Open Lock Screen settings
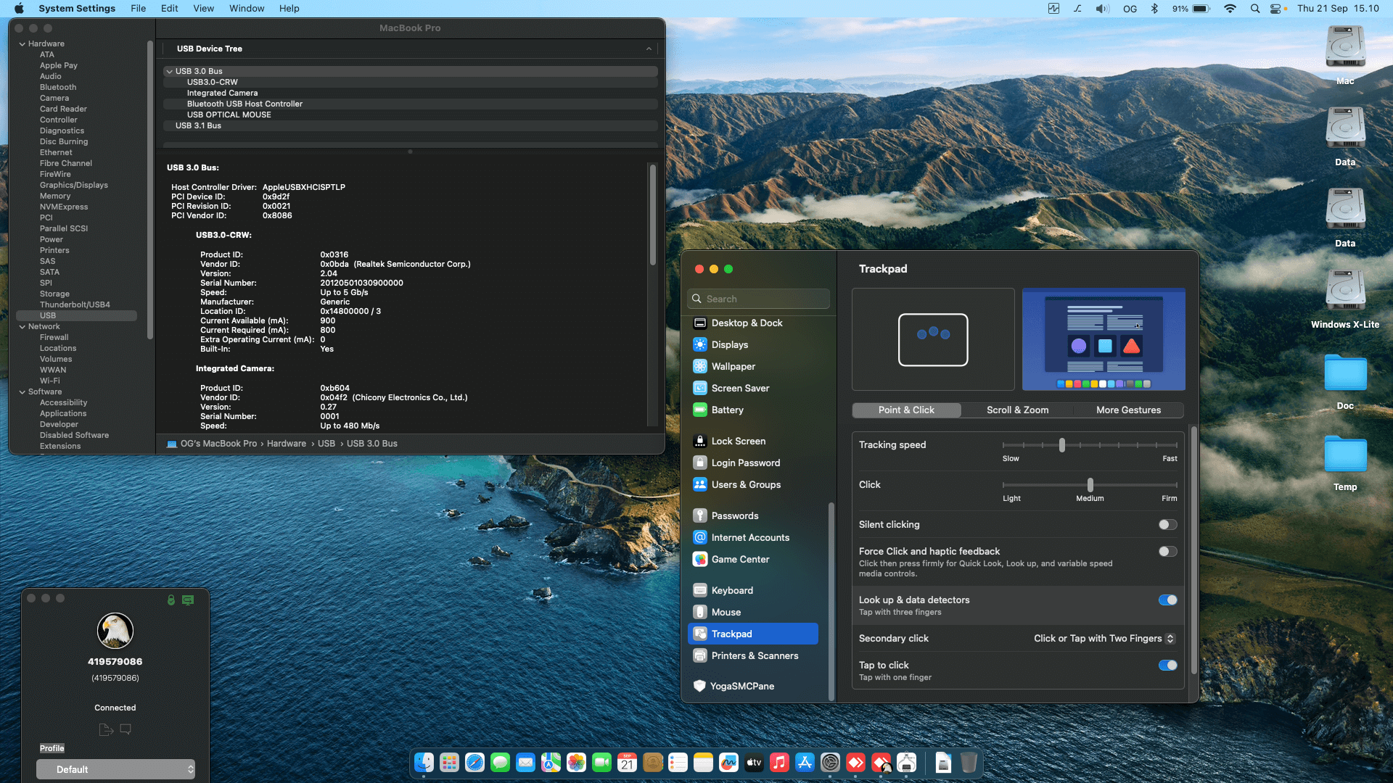 (x=753, y=442)
